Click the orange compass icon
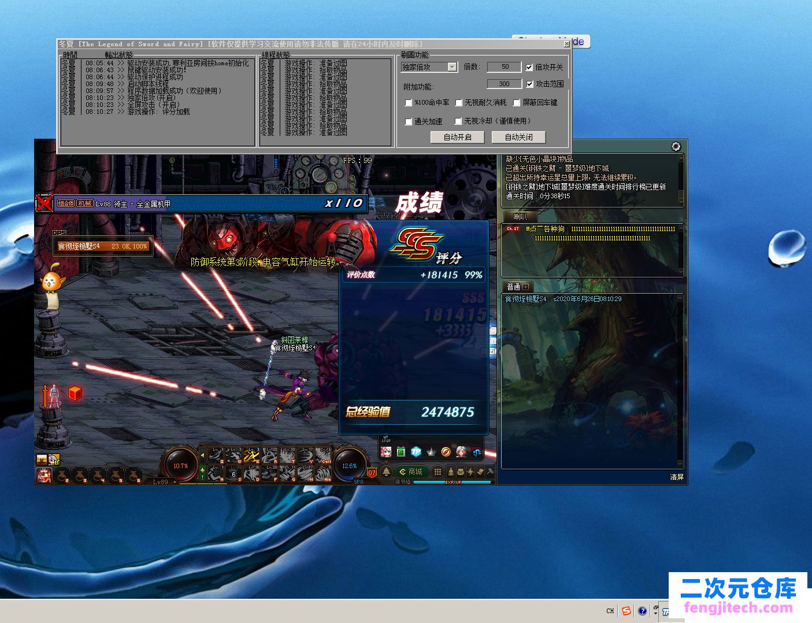 [x=446, y=451]
